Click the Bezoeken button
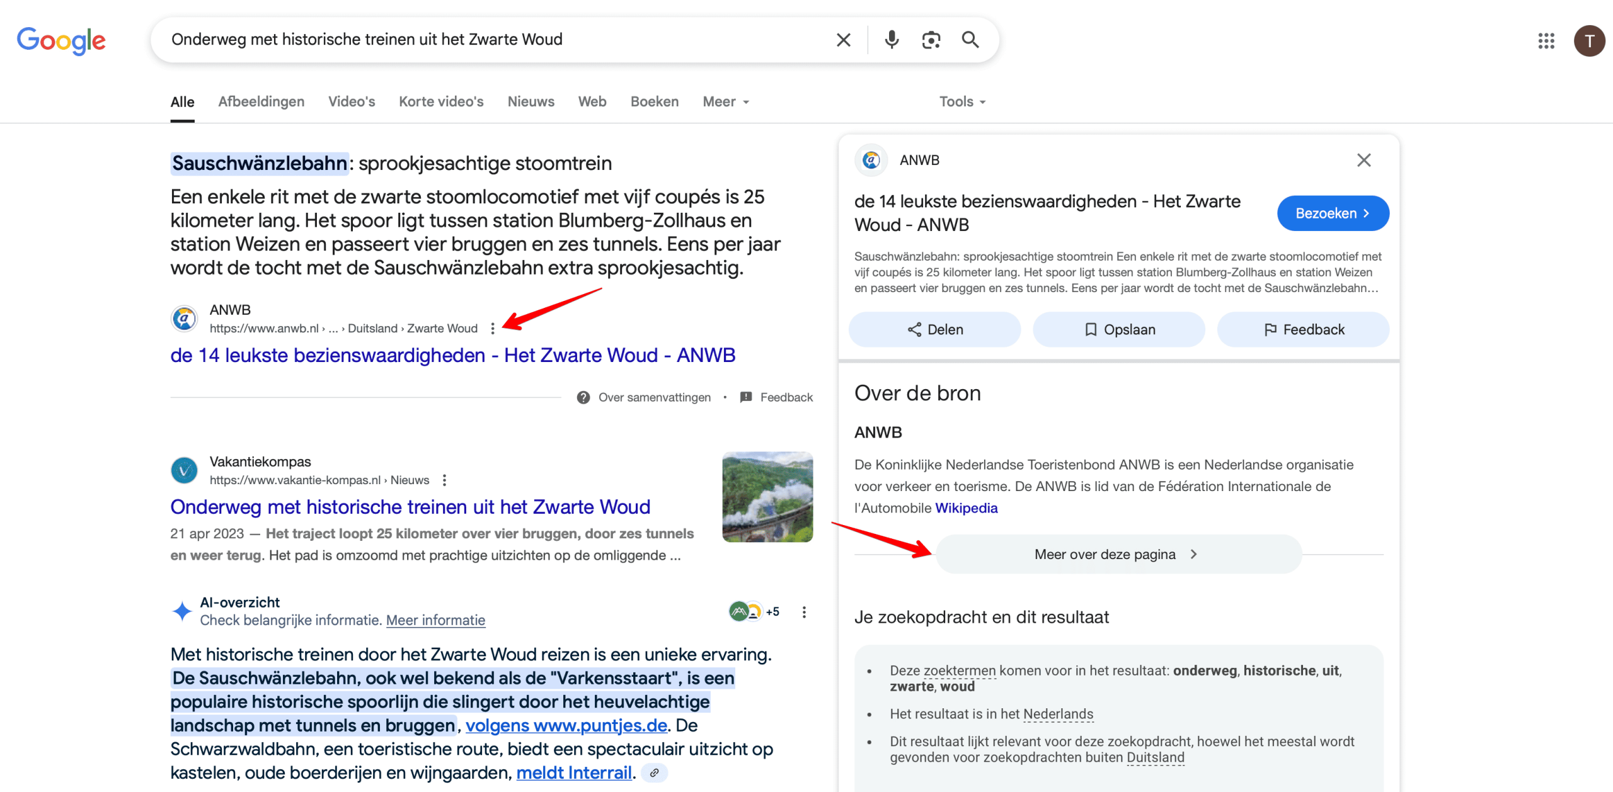Screen dimensions: 1613x792 point(1333,213)
